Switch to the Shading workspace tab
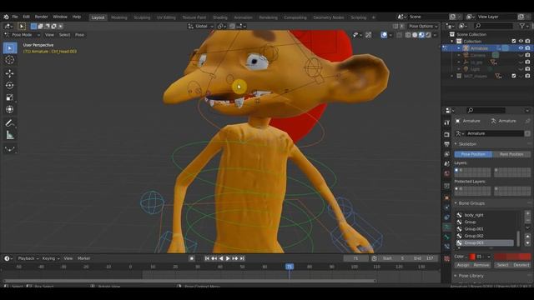Image resolution: width=534 pixels, height=300 pixels. pos(219,17)
